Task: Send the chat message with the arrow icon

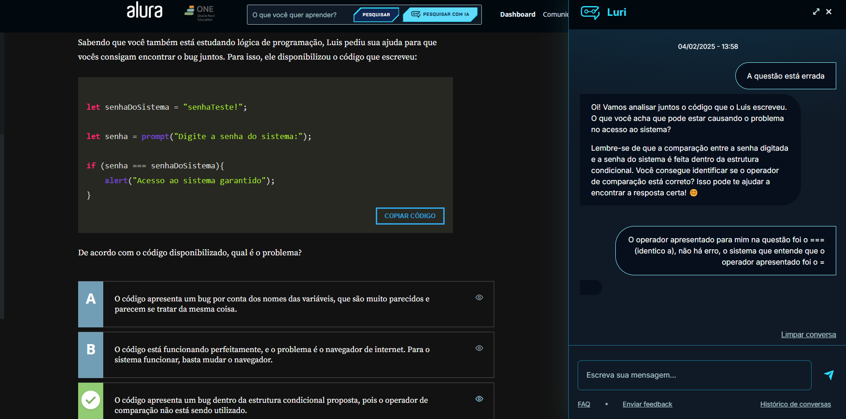Action: point(829,375)
